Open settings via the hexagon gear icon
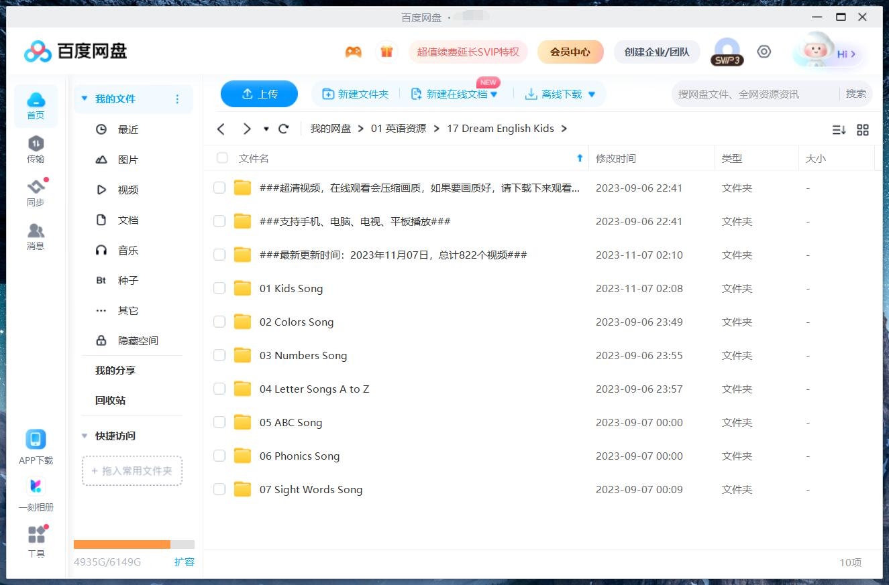Screen dimensions: 889x585 pos(764,52)
